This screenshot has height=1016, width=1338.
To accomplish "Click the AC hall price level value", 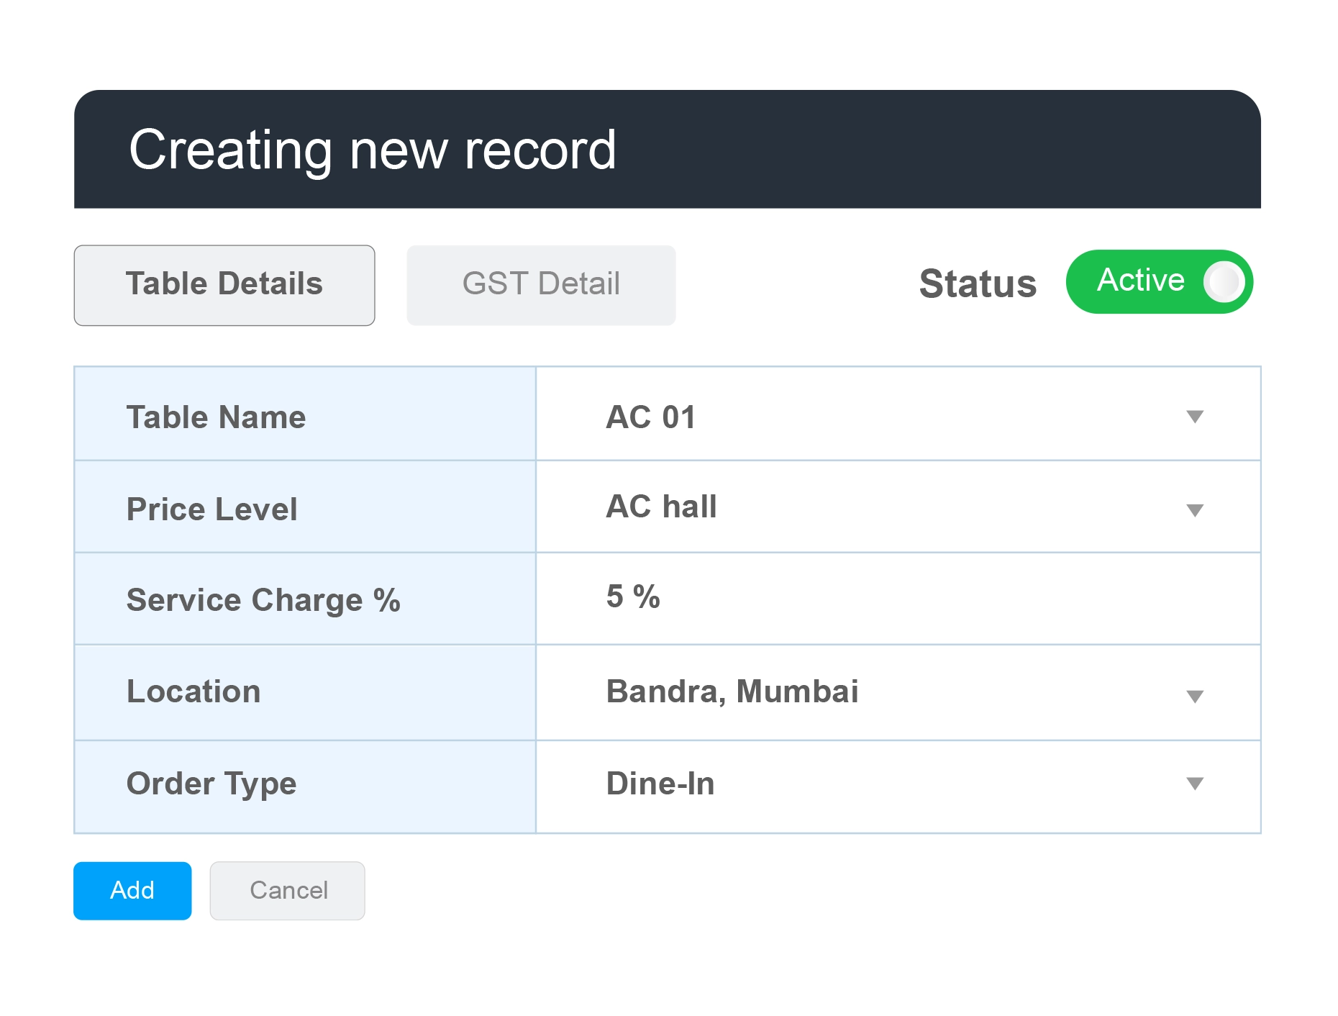I will pyautogui.click(x=661, y=507).
